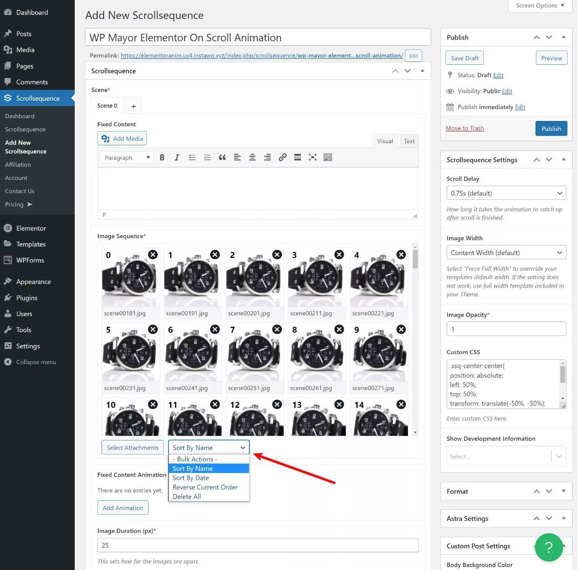The image size is (578, 570).
Task: Open the Scroll Delay dropdown
Action: pyautogui.click(x=506, y=193)
